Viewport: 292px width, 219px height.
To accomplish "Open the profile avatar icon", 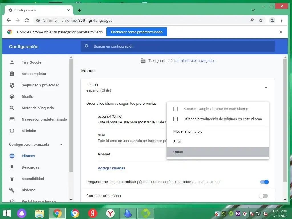I will click(272, 20).
